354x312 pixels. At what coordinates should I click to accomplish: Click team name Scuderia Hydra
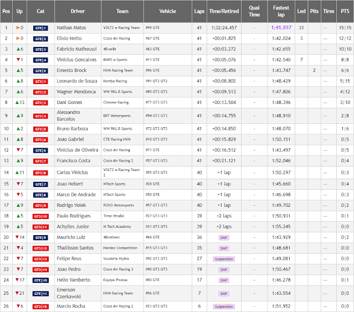116,258
